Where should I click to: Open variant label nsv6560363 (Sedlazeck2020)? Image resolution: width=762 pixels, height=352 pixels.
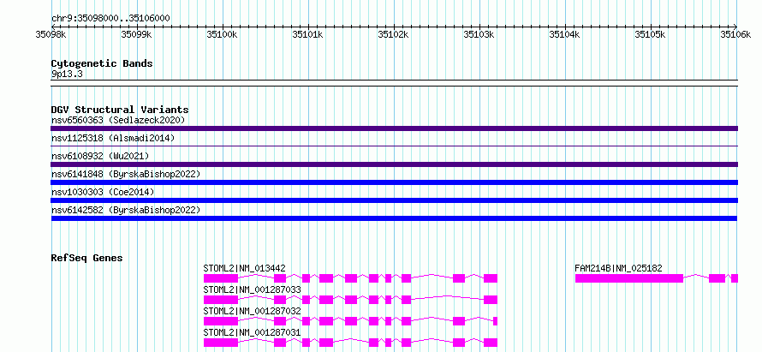tap(118, 120)
